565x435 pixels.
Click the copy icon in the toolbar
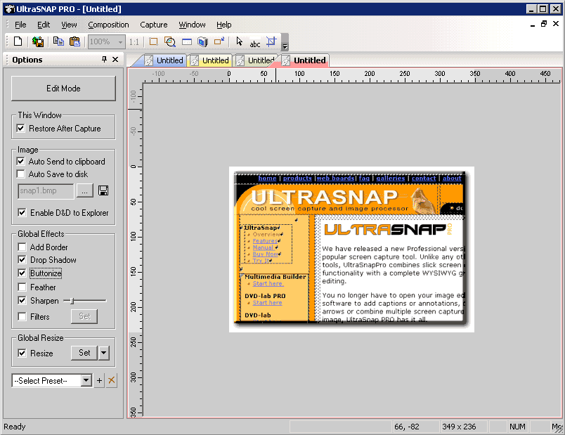click(58, 41)
